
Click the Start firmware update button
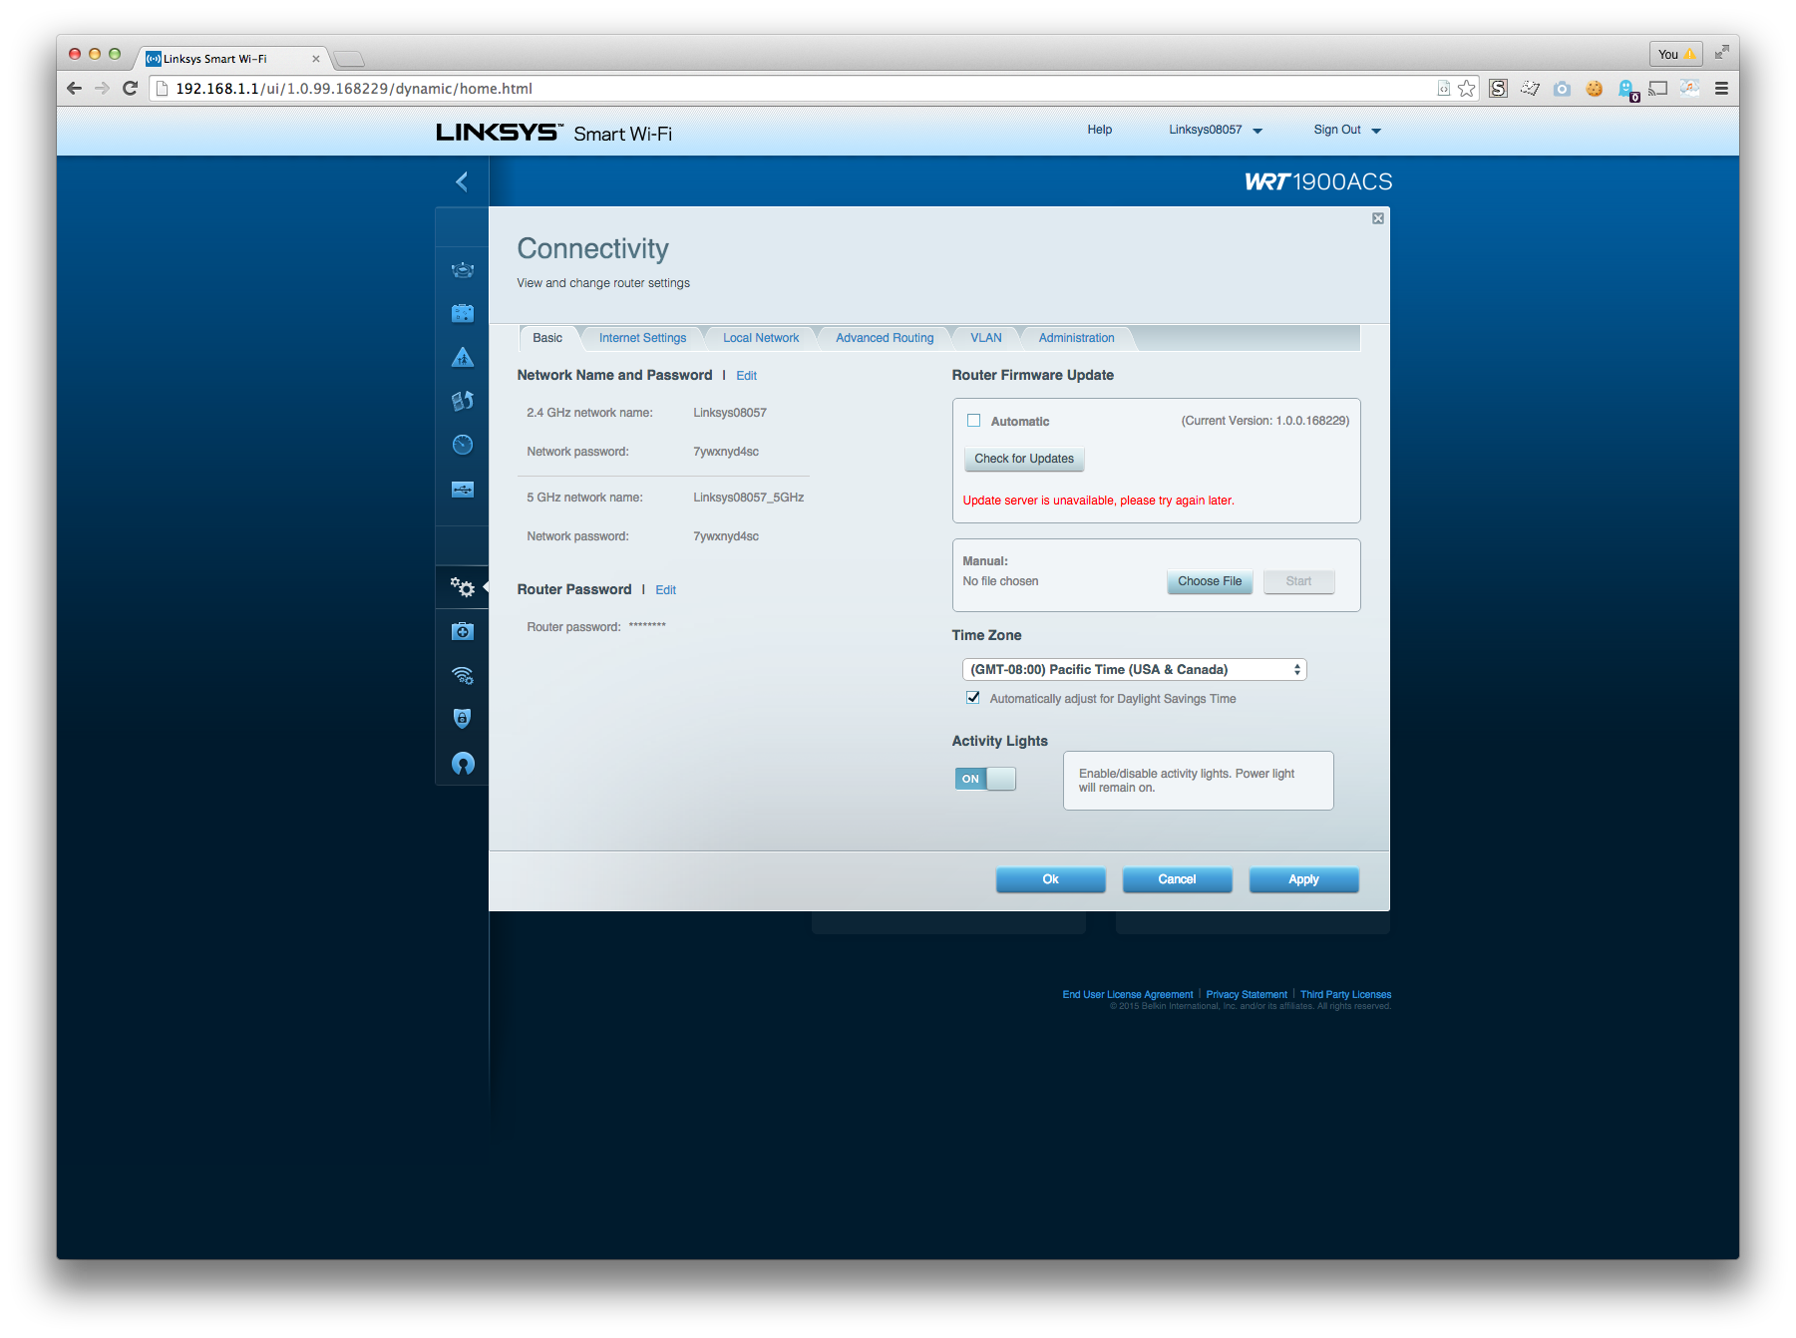pyautogui.click(x=1298, y=581)
